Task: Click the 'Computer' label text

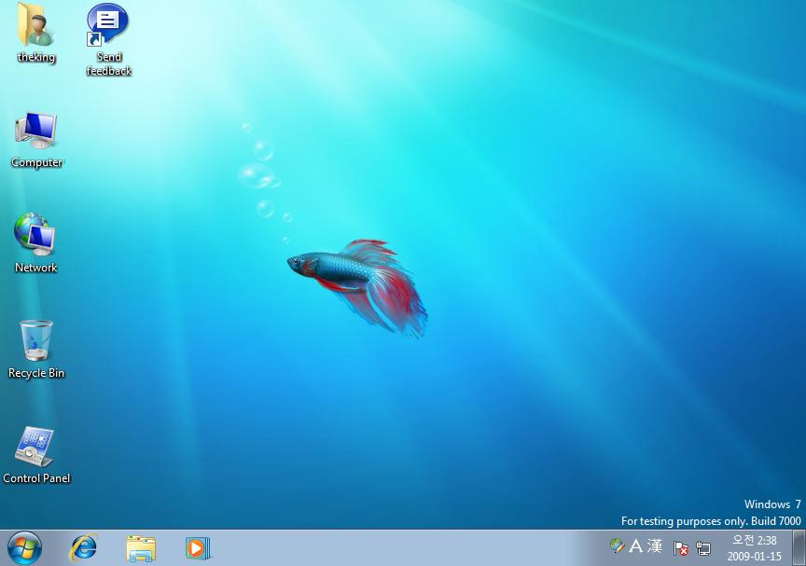Action: coord(36,162)
